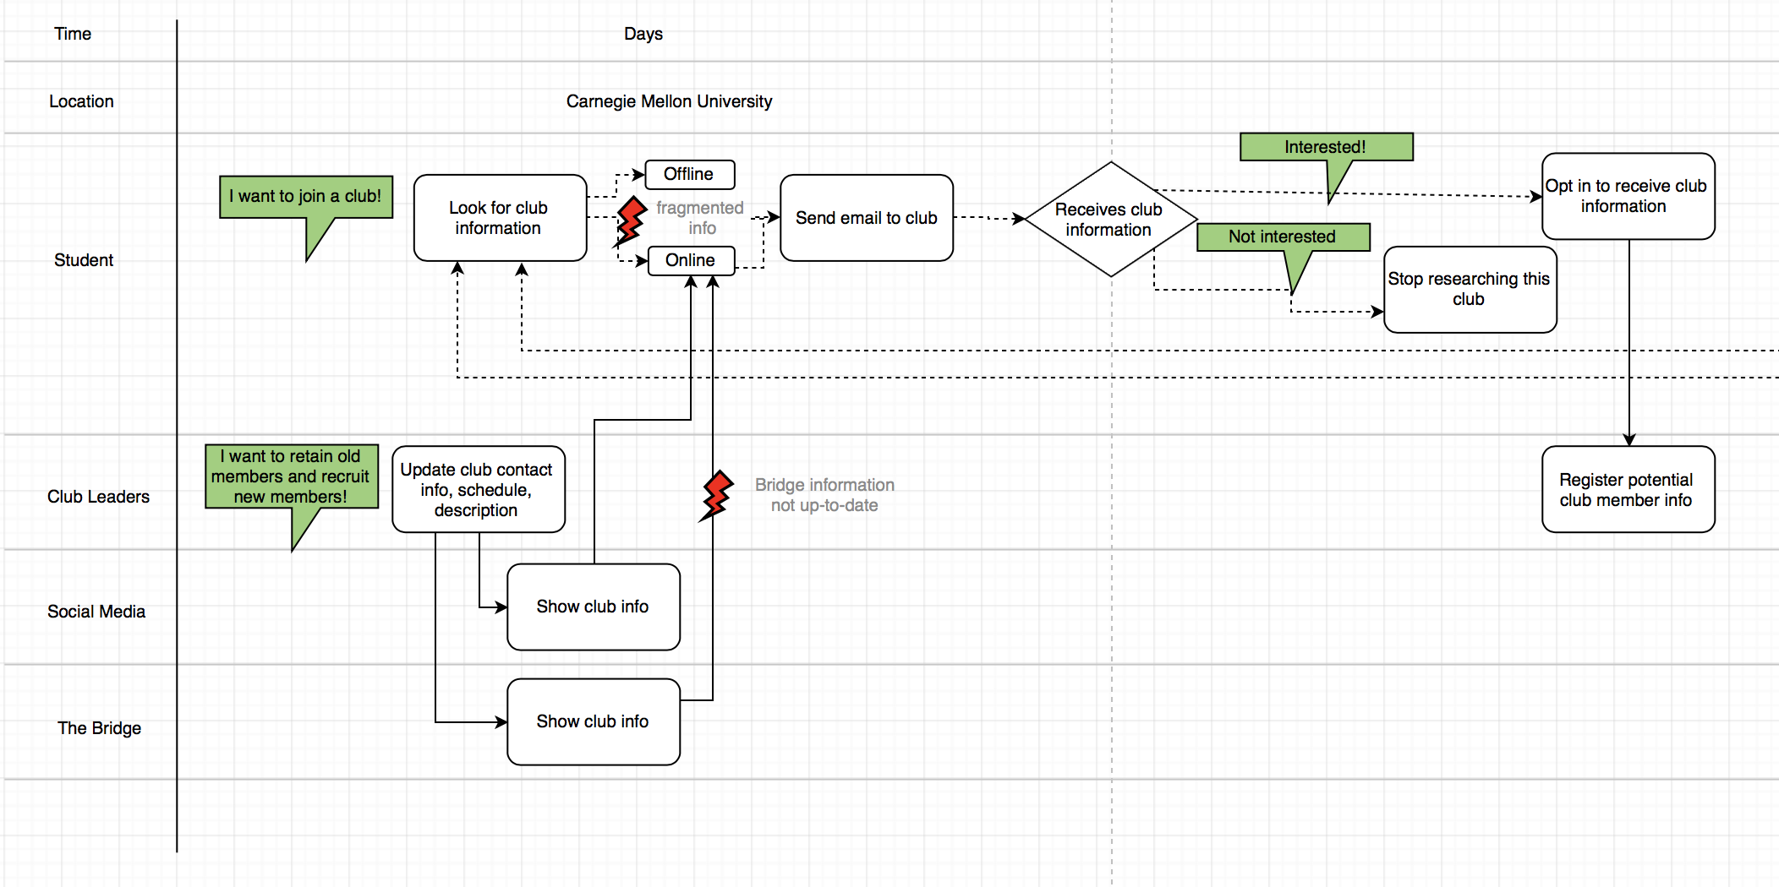
Task: Click the 'Student' lane label
Action: click(x=84, y=260)
